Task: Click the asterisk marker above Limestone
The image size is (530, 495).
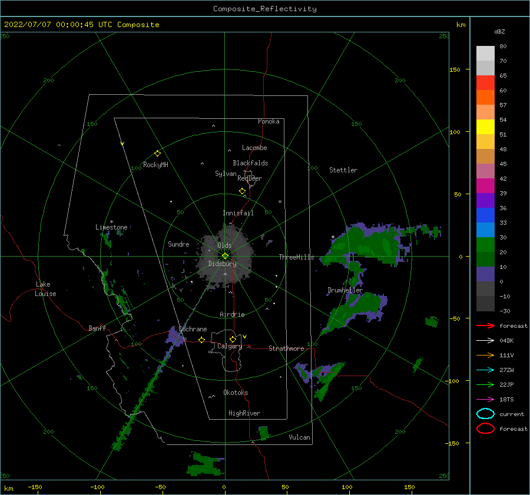Action: pyautogui.click(x=111, y=222)
